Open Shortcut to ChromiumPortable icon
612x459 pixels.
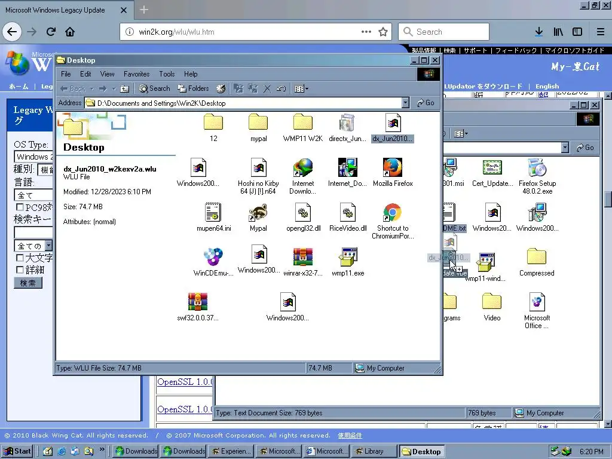[x=393, y=212]
